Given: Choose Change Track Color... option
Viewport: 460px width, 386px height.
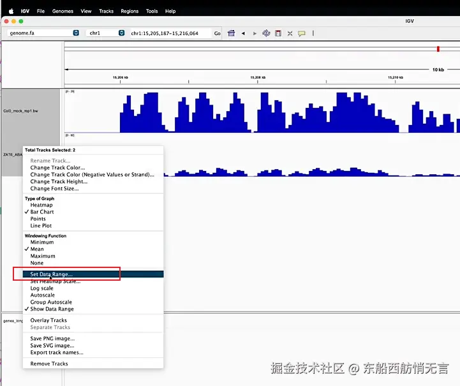Looking at the screenshot, I should click(x=93, y=168).
